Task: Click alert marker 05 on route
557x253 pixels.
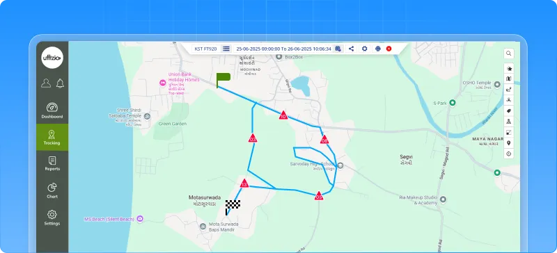Action: [x=319, y=196]
